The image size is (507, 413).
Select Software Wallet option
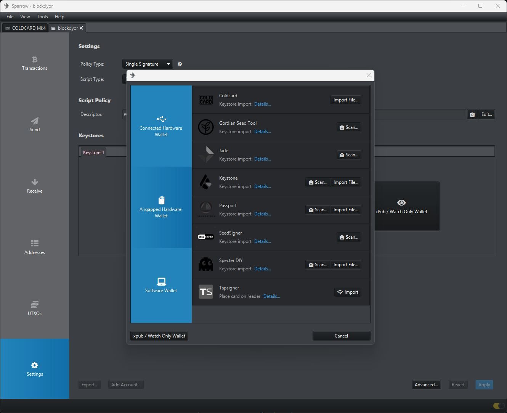161,285
